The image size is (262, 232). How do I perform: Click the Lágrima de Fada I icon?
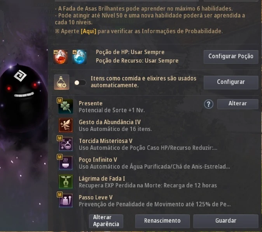click(x=66, y=182)
